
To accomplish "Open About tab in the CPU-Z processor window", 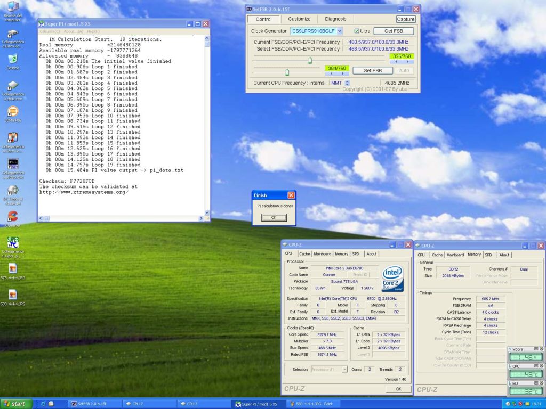I will [x=372, y=254].
